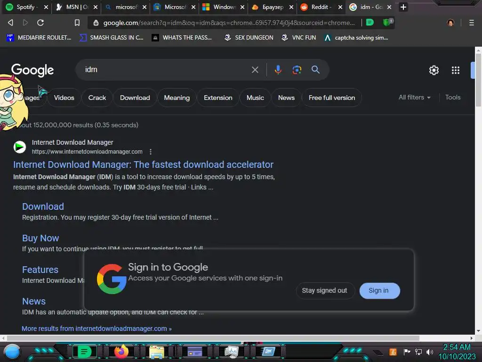The image size is (482, 362).
Task: Open result options three-dot menu
Action: click(150, 152)
